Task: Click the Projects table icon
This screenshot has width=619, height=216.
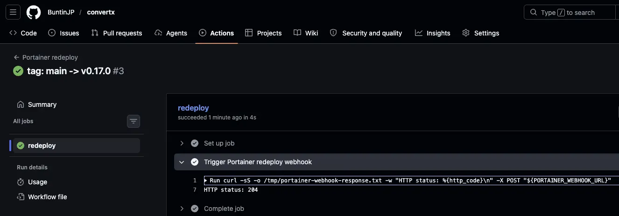Action: (x=249, y=33)
